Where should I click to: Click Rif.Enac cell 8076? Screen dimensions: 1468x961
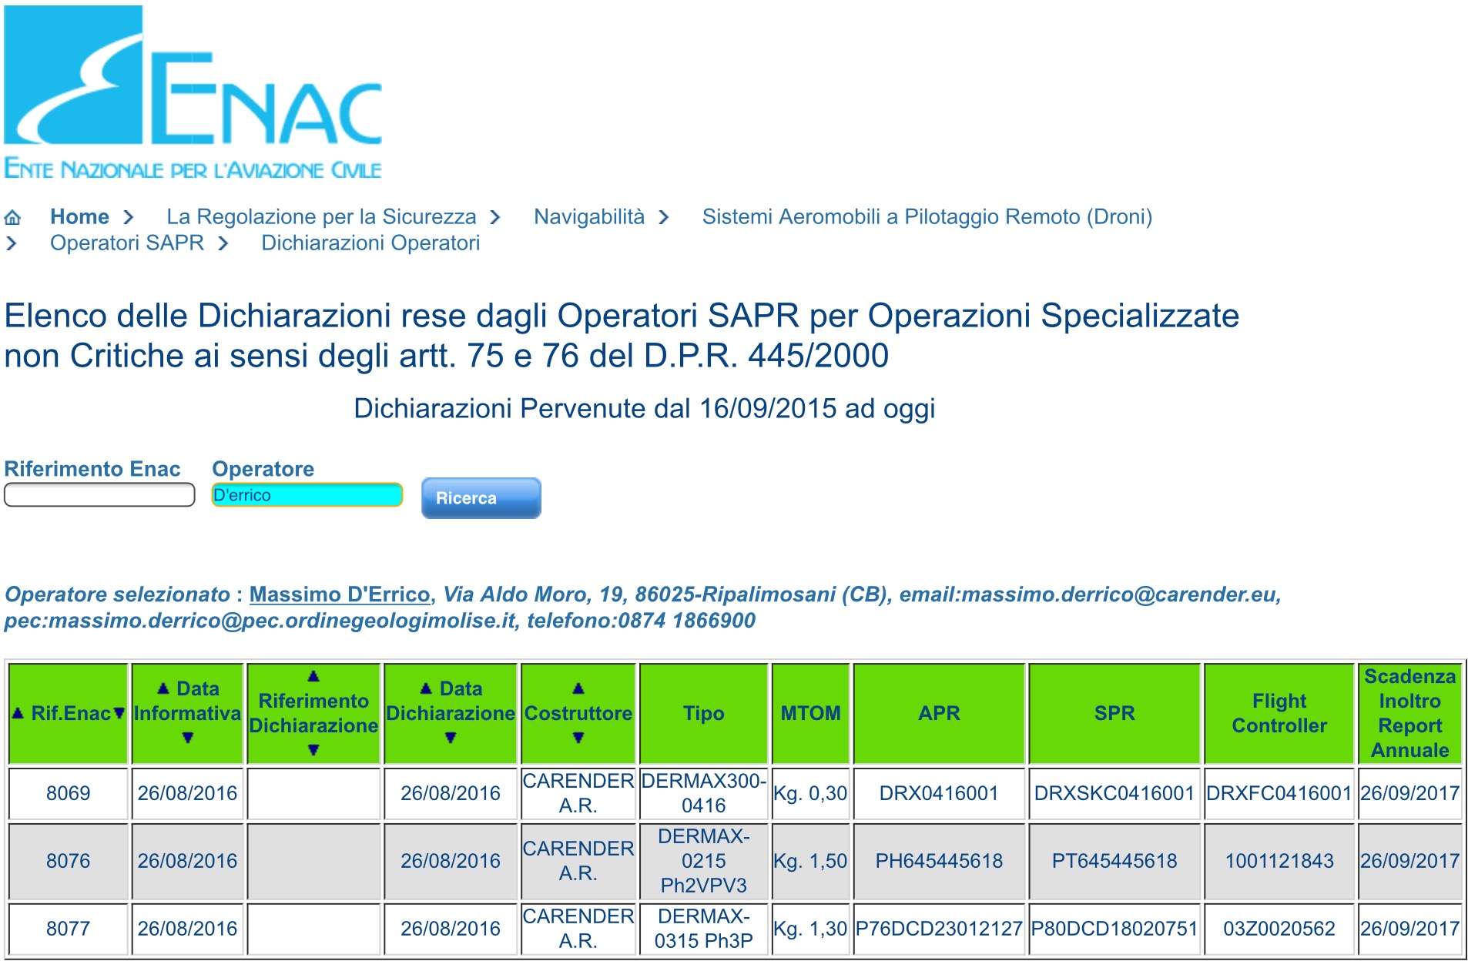pyautogui.click(x=68, y=861)
